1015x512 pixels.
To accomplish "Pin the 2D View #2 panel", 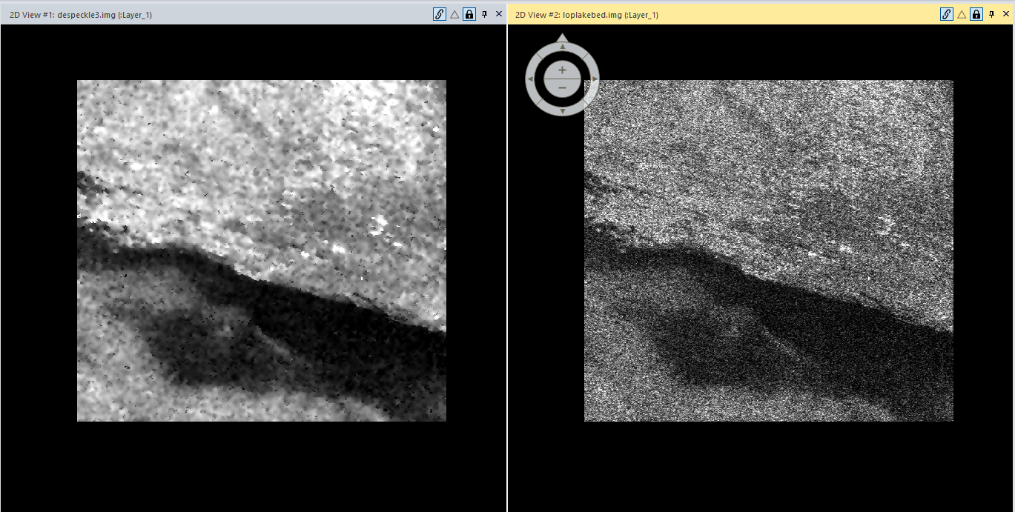I will tap(992, 14).
